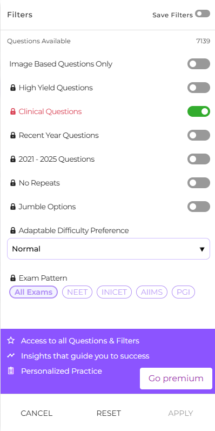The height and width of the screenshot is (431, 215).
Task: Click the lock icon next to Recent Year Questions
Action: [x=12, y=136]
